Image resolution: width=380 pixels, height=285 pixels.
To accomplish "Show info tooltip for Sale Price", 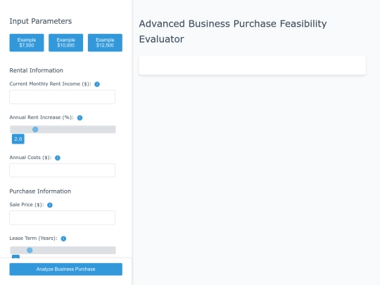I will point(50,205).
